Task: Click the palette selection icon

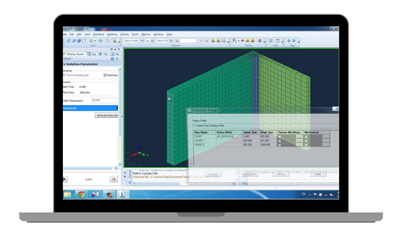Action: (224, 41)
